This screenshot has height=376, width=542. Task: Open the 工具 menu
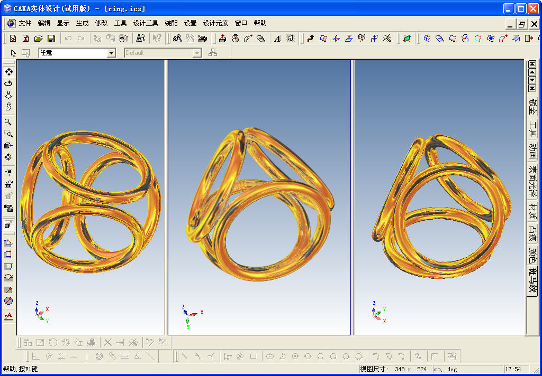[120, 23]
